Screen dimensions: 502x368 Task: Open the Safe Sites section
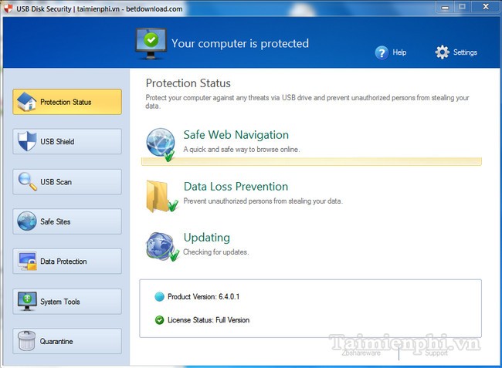(x=67, y=221)
